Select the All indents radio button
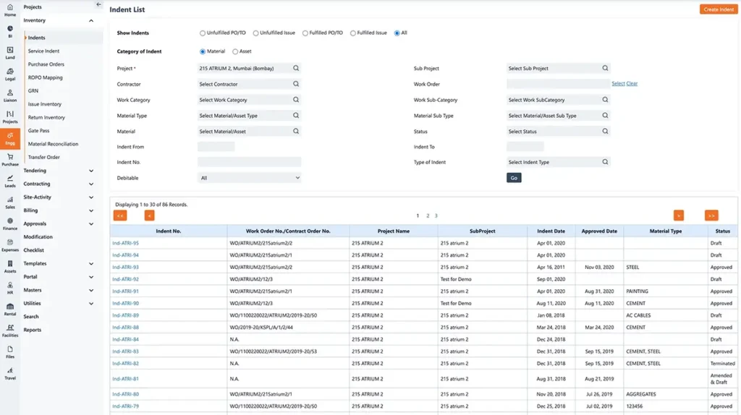Screen dimensions: 741x415 click(397, 33)
